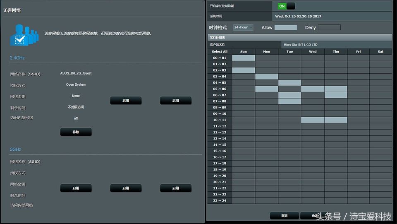Click the rightmost 启用 button in 2.4GHz section
The height and width of the screenshot is (224, 397).
click(176, 101)
